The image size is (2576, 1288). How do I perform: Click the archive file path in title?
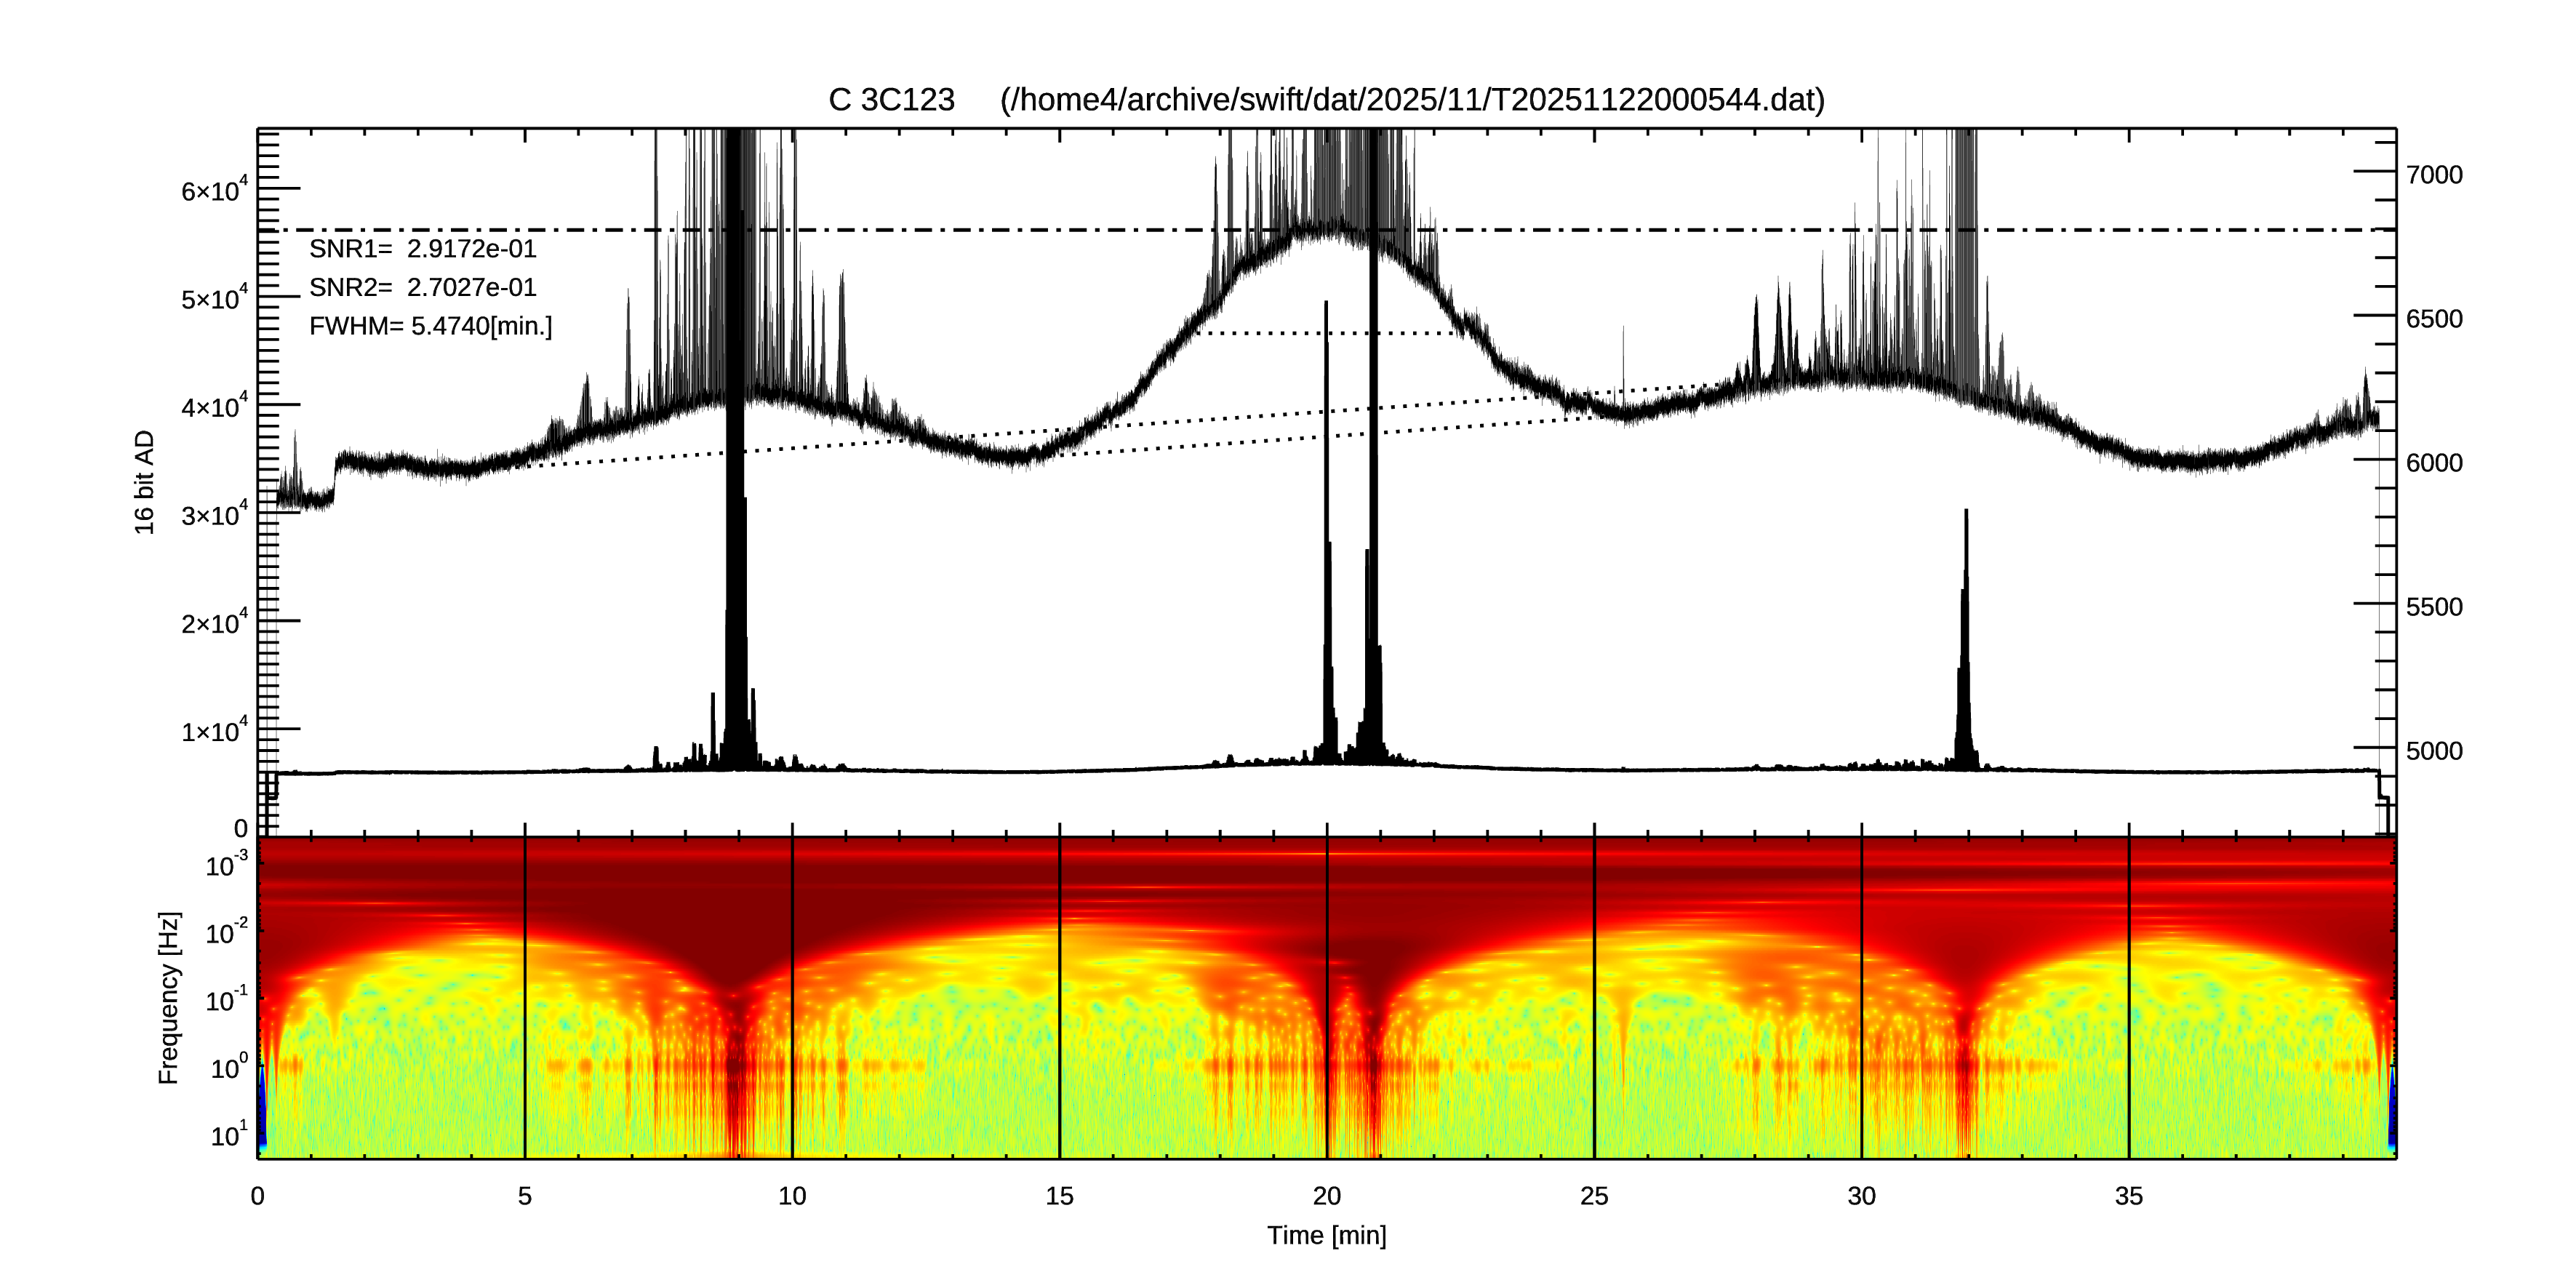coord(1412,100)
